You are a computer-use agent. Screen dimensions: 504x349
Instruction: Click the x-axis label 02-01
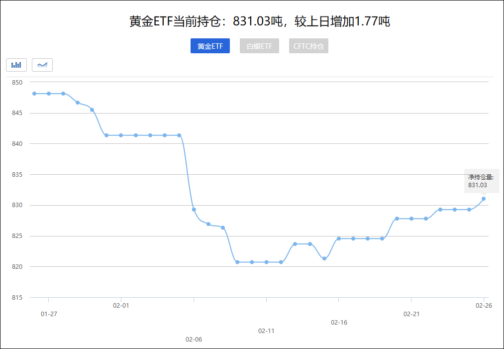click(121, 306)
